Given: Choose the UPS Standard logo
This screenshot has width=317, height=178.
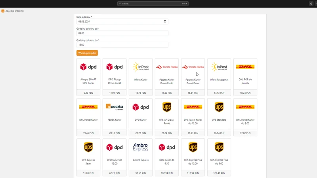Looking at the screenshot, I should (x=219, y=107).
